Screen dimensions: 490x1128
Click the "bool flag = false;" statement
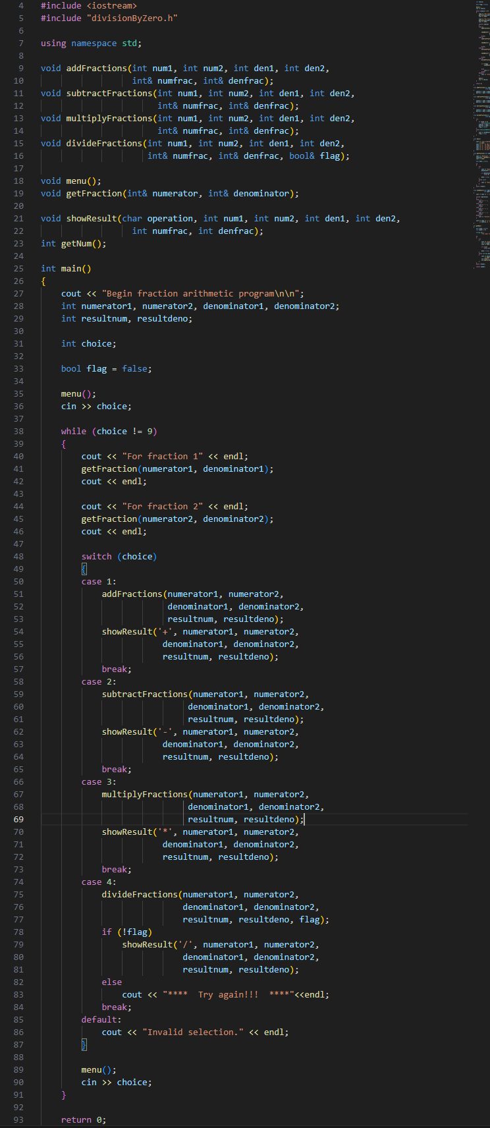(x=107, y=368)
